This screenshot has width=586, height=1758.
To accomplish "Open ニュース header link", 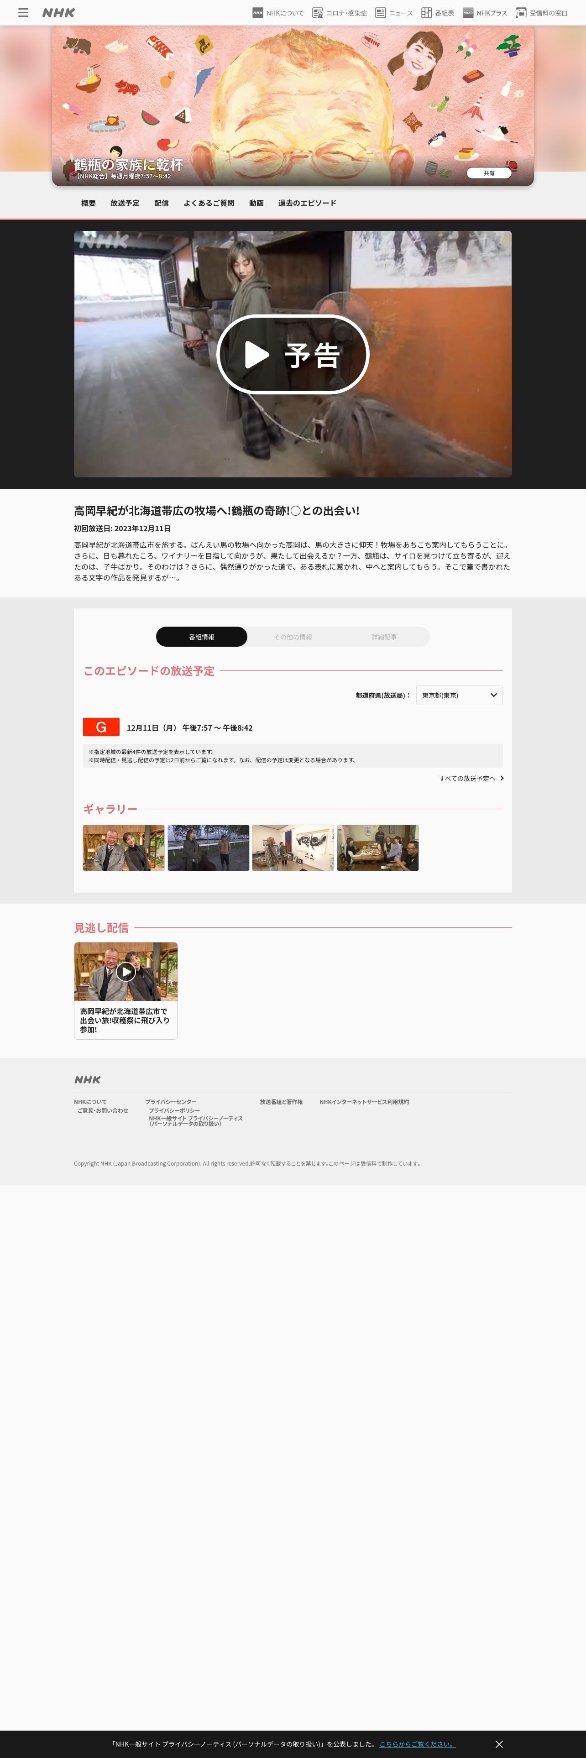I will point(393,13).
